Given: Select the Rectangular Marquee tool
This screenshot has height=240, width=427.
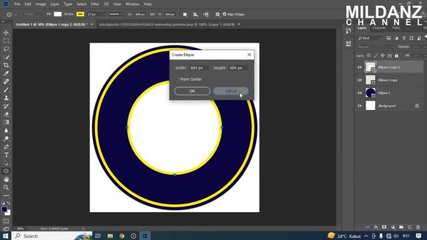Looking at the screenshot, I should coord(6,41).
